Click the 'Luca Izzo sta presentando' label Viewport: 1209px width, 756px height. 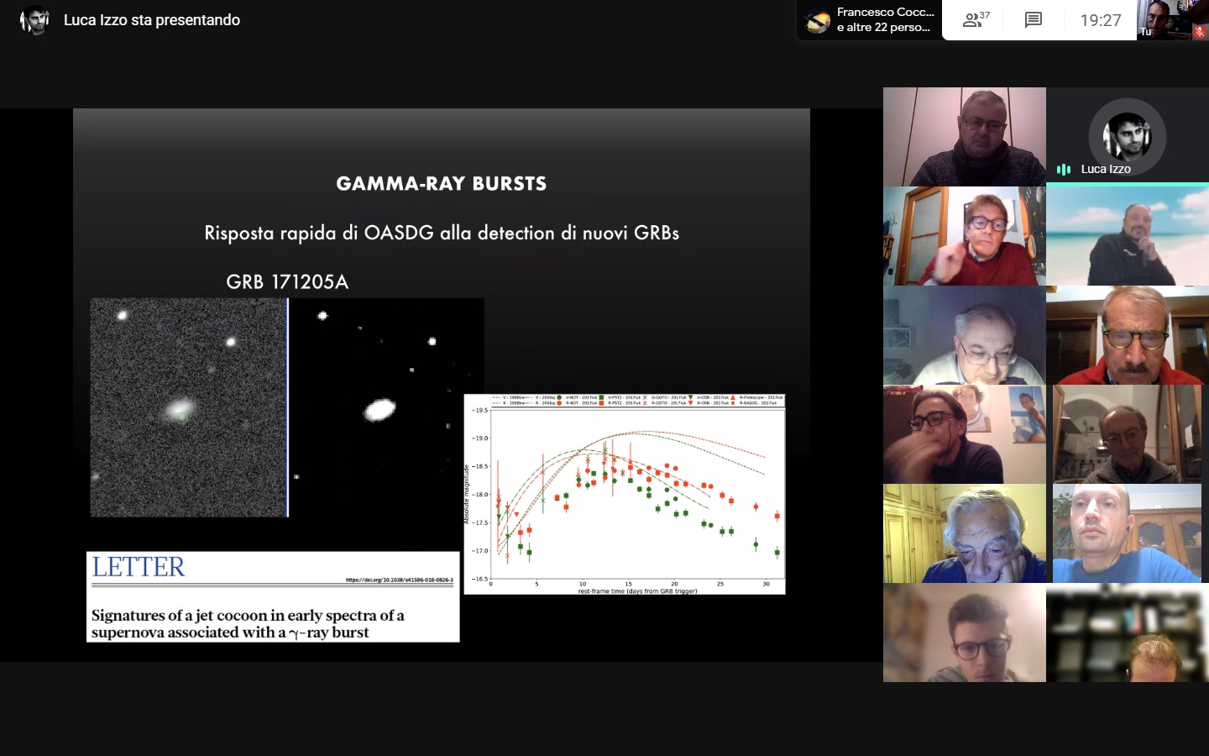[152, 20]
